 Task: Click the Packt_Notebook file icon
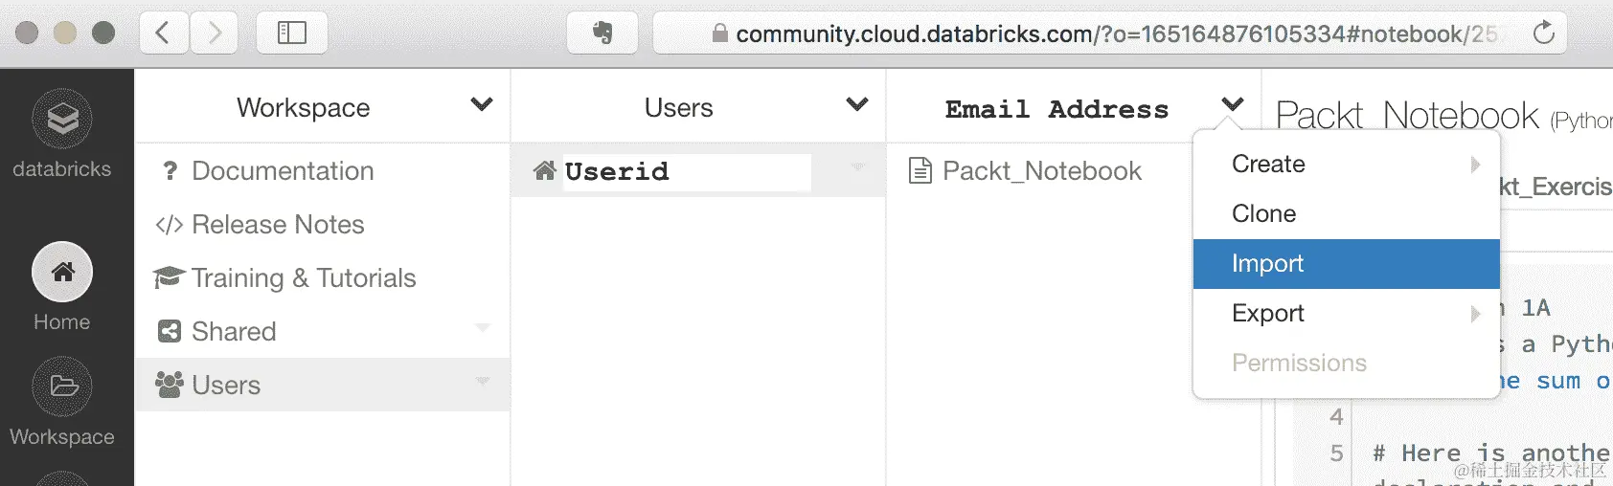pos(920,171)
